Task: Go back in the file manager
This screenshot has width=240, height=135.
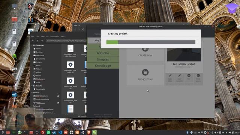Action: [33, 41]
